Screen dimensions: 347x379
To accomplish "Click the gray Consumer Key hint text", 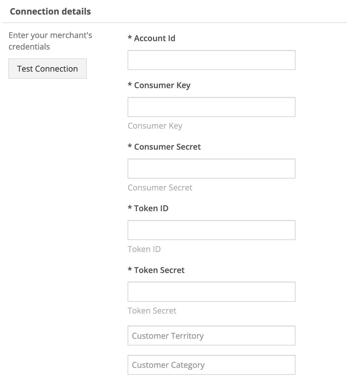I will [155, 126].
